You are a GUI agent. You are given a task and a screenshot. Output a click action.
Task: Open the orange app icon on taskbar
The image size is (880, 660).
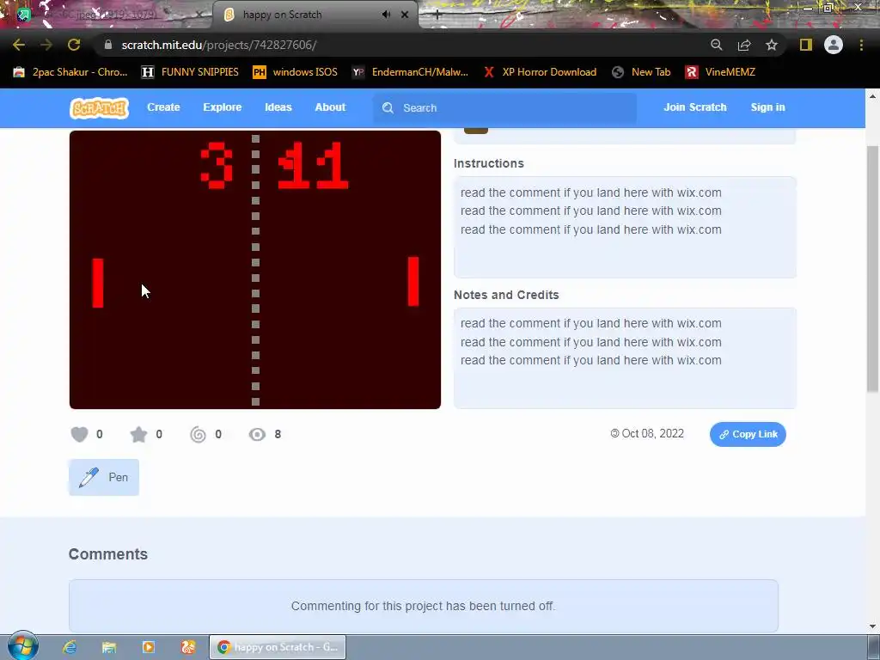[x=188, y=647]
